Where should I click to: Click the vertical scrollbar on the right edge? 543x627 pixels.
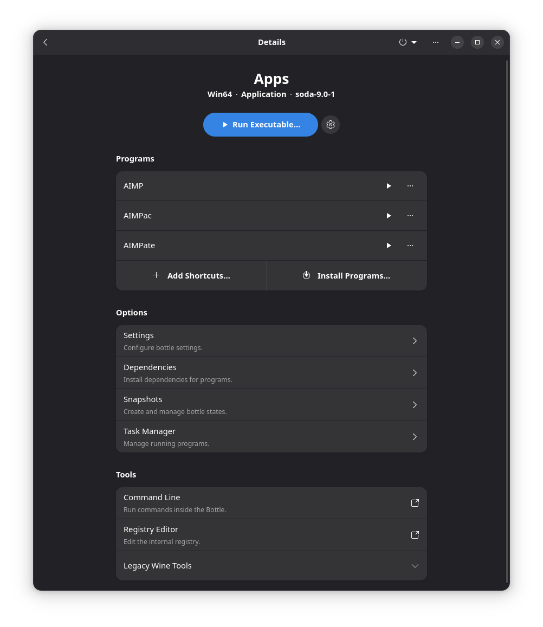[x=507, y=322]
